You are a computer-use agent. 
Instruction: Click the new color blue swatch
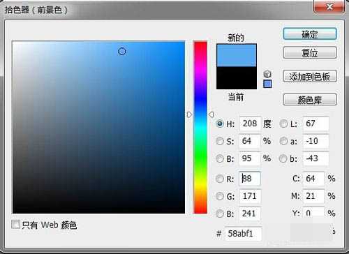click(237, 55)
